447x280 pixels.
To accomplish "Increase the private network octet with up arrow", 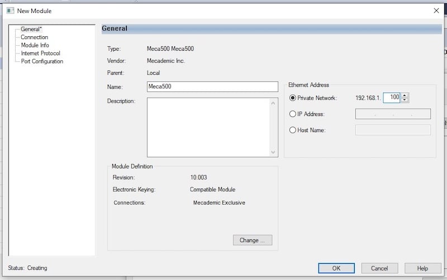I will [x=405, y=95].
